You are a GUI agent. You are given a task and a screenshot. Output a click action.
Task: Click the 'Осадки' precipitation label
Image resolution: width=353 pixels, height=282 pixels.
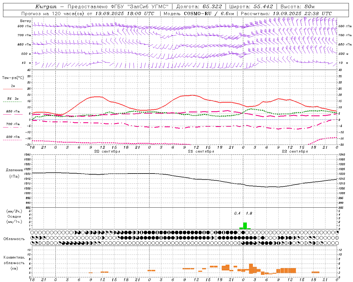click(14, 216)
